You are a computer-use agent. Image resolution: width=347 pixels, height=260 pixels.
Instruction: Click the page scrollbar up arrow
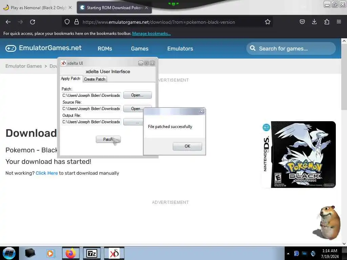(344, 41)
